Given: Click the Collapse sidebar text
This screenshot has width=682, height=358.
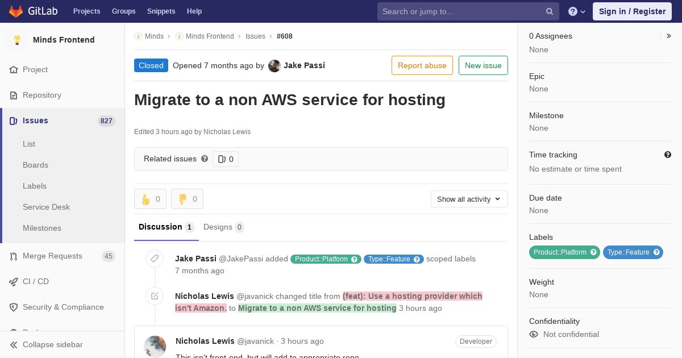Looking at the screenshot, I should pos(52,344).
